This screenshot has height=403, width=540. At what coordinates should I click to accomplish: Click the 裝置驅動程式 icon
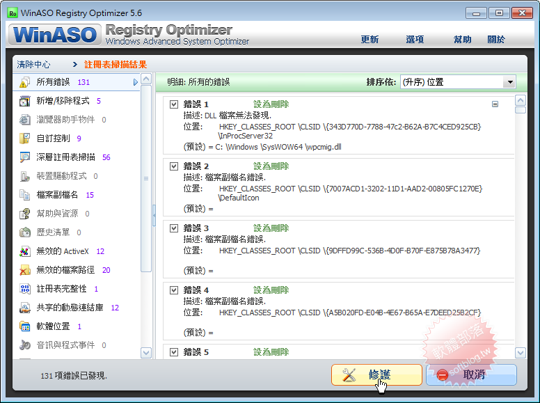[25, 176]
